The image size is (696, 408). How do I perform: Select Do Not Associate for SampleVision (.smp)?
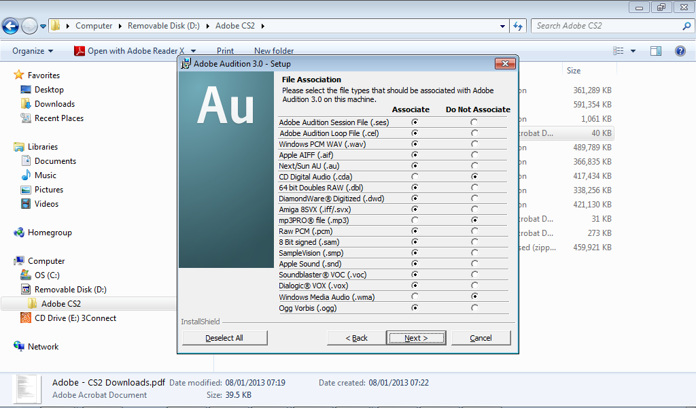474,252
